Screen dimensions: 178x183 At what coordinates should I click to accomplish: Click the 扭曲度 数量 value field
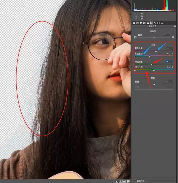click(x=166, y=35)
